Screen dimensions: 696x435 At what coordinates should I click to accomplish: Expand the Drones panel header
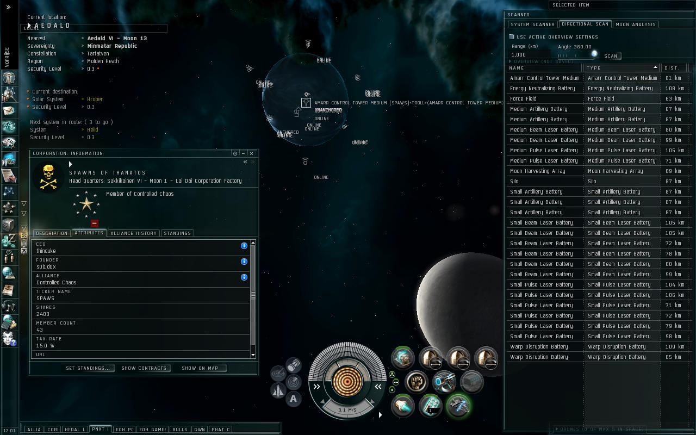(600, 429)
